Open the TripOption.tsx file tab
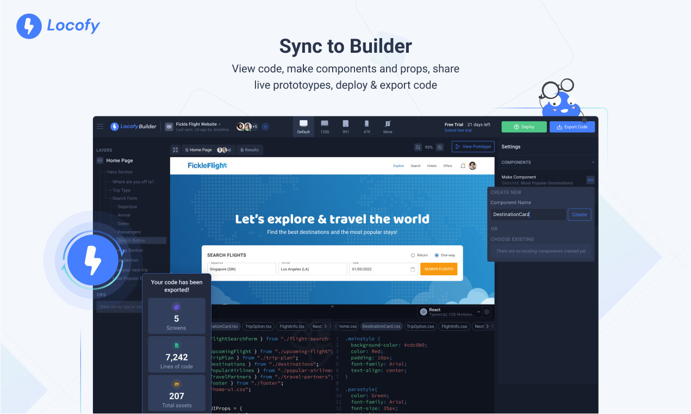The width and height of the screenshot is (691, 414). tap(258, 326)
